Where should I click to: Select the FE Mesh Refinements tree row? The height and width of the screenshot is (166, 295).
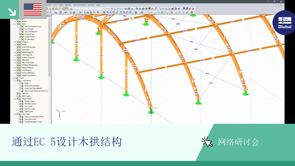pyautogui.click(x=30, y=65)
